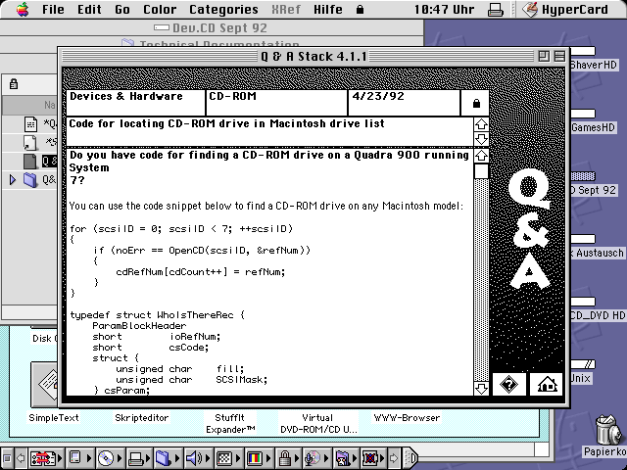Click the Control Strip scroll-right arrow
627x470 pixels.
pyautogui.click(x=395, y=458)
